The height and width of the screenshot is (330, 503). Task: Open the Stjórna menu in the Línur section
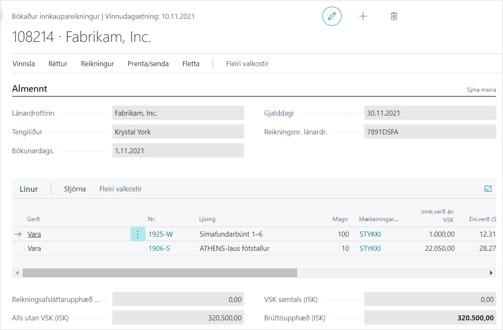tap(75, 189)
